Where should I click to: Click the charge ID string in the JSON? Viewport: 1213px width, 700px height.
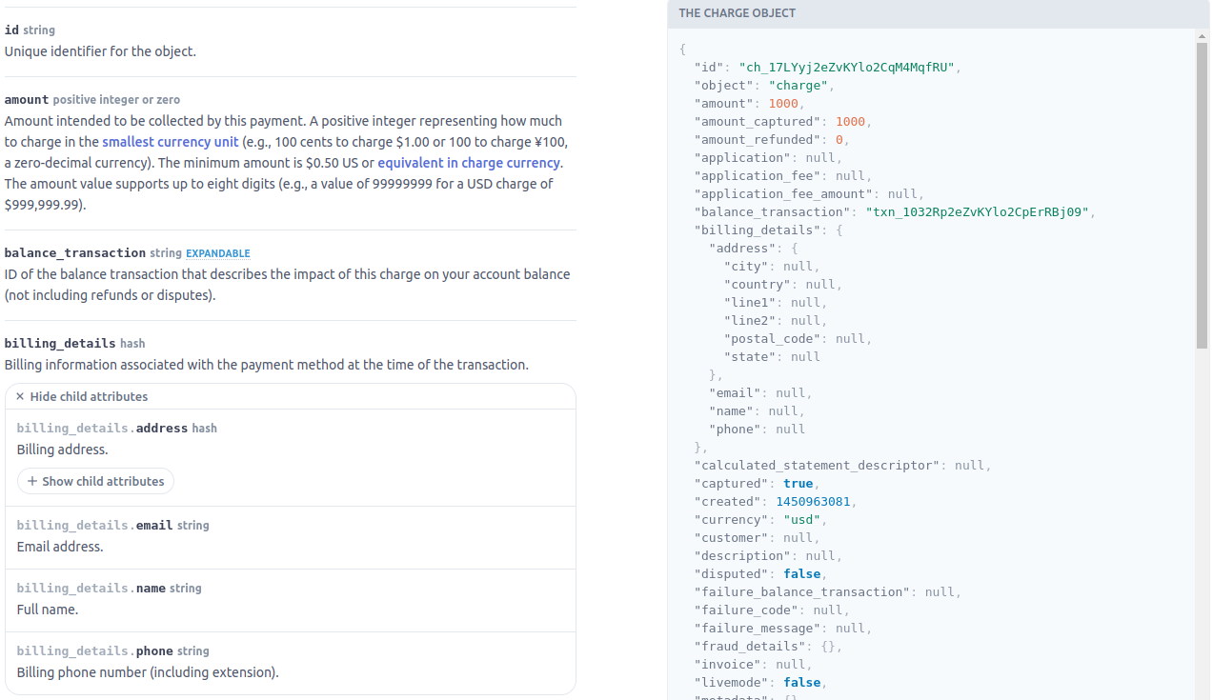click(849, 68)
